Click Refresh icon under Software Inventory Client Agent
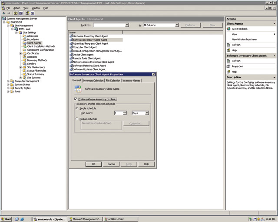Image resolution: width=278 pixels, height=222 pixels. click(x=228, y=61)
